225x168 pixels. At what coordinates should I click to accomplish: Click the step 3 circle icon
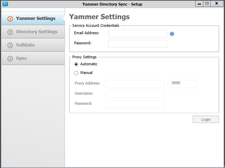pyautogui.click(x=10, y=45)
